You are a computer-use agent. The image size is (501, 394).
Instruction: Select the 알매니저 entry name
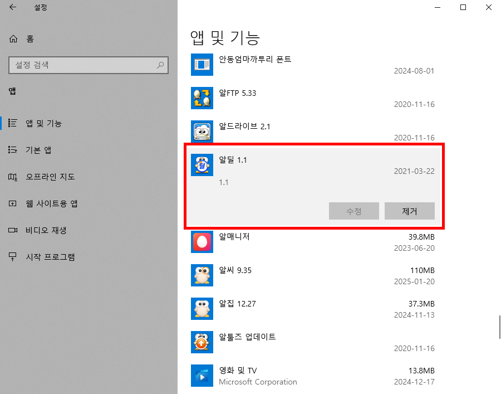[x=234, y=237]
